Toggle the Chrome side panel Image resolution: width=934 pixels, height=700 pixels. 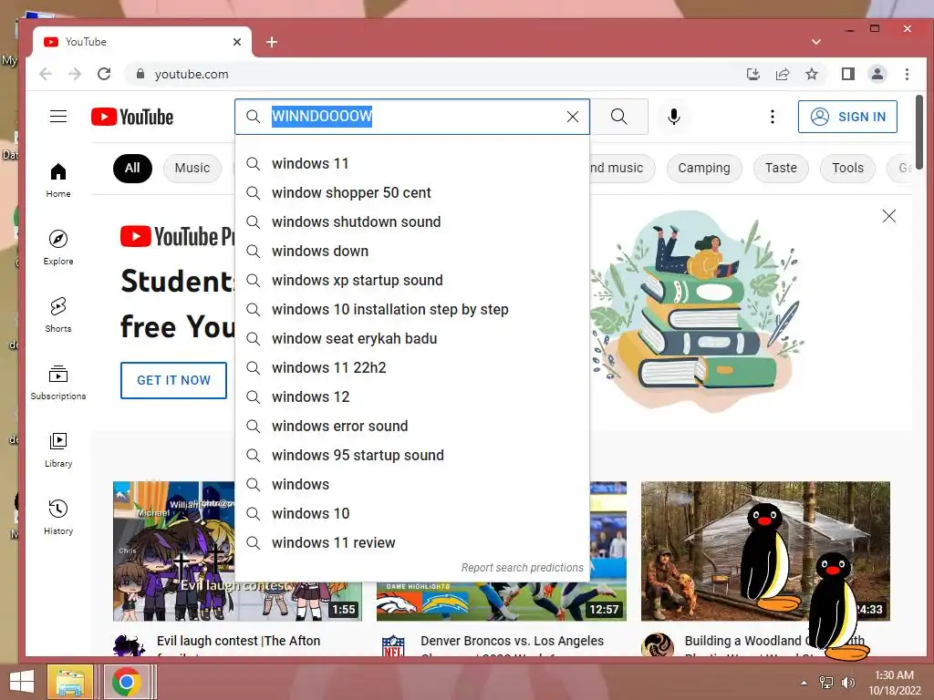[x=847, y=74]
